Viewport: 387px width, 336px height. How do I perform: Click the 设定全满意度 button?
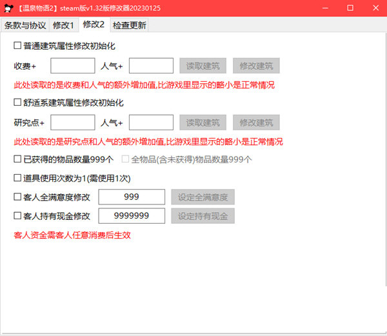coord(203,197)
